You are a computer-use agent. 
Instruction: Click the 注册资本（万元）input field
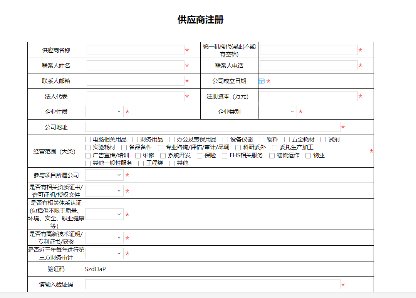[x=308, y=96]
